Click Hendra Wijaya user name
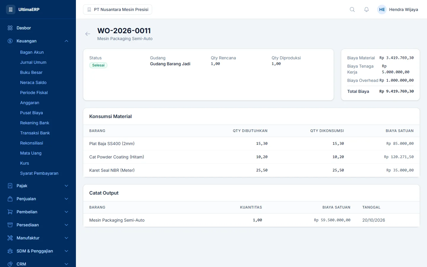Screen dimensions: 427x267 tap(404, 9)
